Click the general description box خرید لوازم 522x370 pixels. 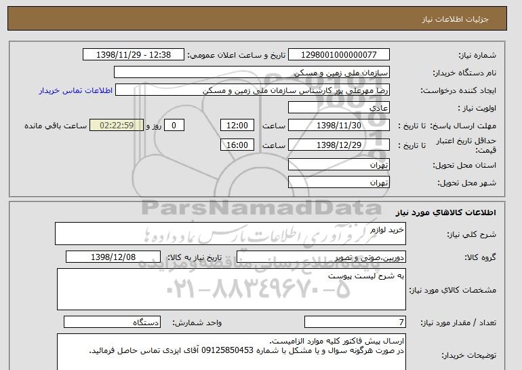click(x=230, y=234)
